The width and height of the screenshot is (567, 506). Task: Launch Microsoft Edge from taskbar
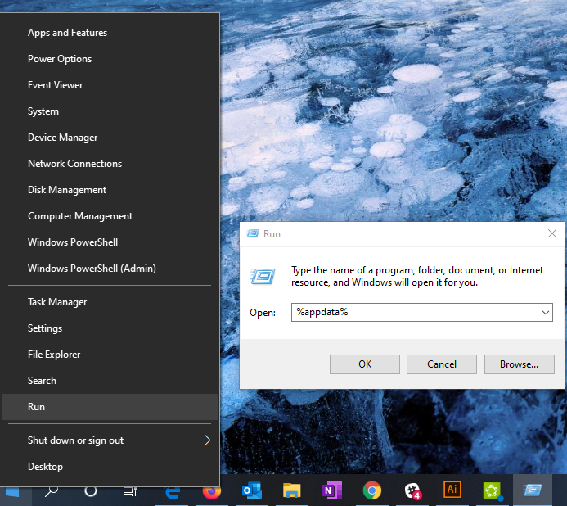[x=173, y=491]
